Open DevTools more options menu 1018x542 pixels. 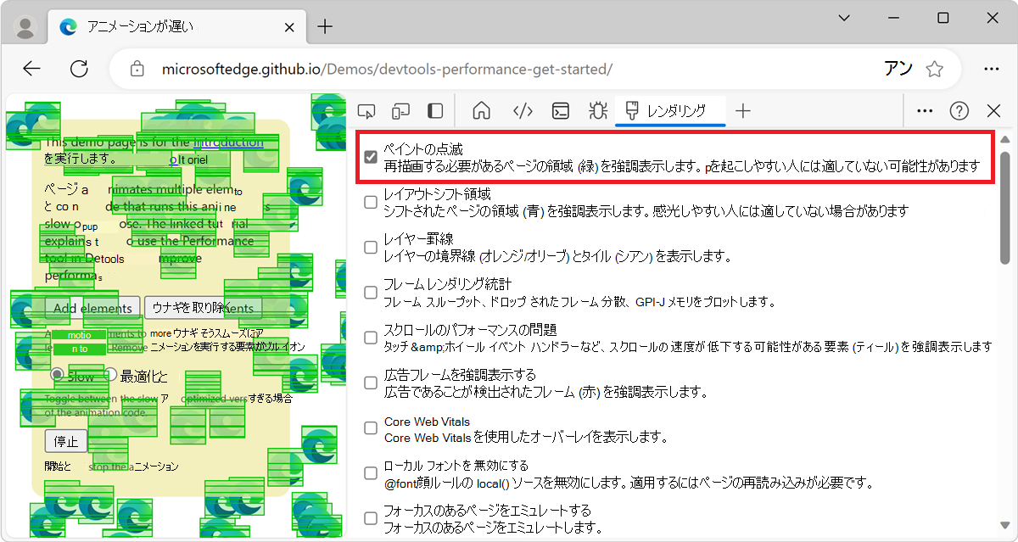coord(924,110)
